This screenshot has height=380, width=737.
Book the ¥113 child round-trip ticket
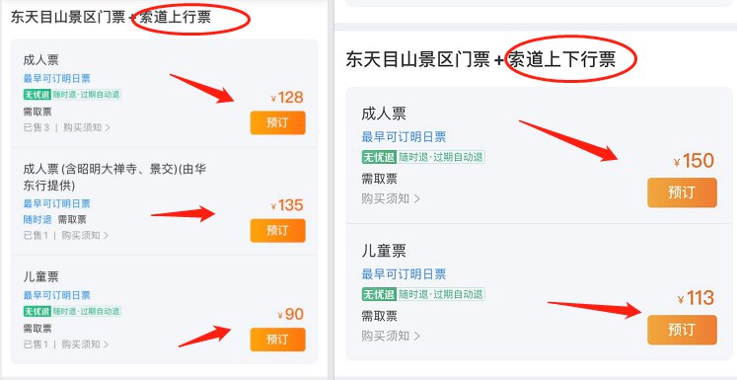point(682,330)
